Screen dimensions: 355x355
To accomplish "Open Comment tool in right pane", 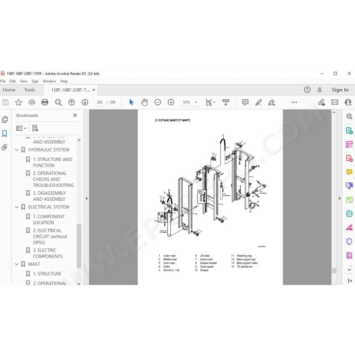I will tap(349, 172).
